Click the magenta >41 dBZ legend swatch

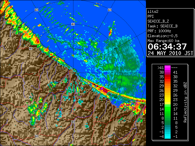click(x=168, y=68)
